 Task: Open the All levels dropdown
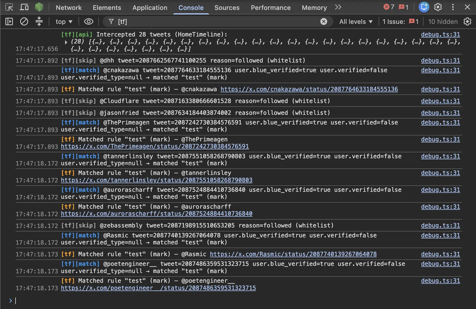coord(356,22)
